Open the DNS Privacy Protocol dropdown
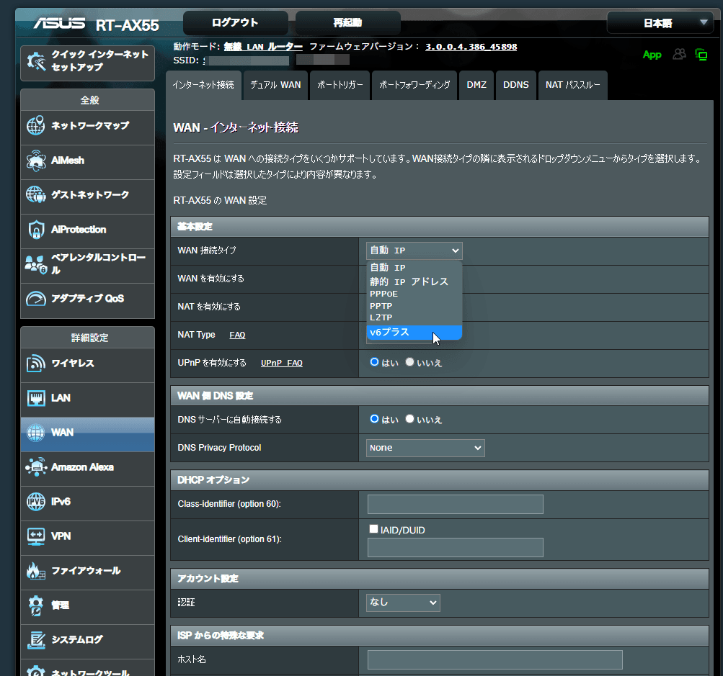723x676 pixels. point(425,448)
